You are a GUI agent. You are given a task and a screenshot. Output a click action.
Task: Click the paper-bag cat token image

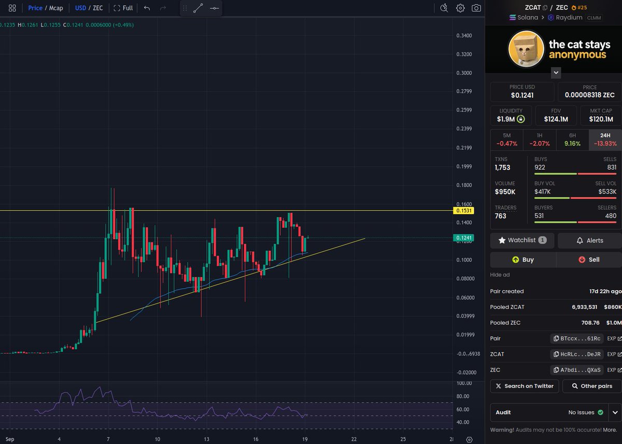tap(525, 49)
